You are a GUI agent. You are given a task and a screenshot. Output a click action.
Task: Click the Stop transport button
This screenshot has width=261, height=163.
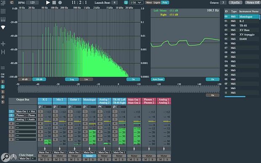54,3
